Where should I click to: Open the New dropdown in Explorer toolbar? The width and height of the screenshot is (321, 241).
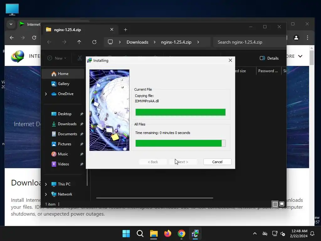pos(57,58)
